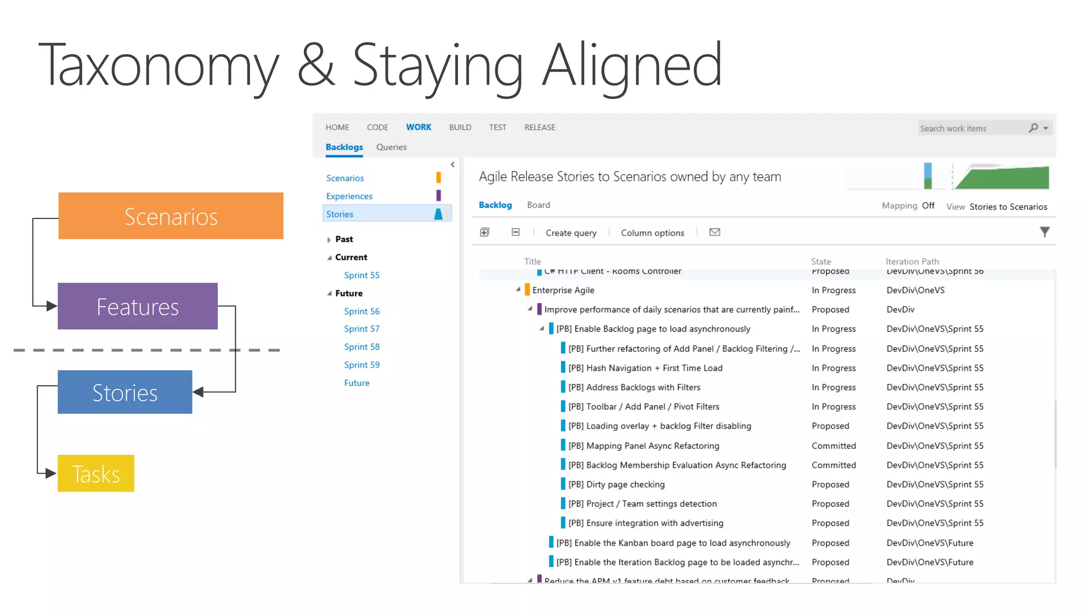Select [PB] Loading overlay + backlog Filter disabling
The height and width of the screenshot is (611, 1088).
coord(660,426)
